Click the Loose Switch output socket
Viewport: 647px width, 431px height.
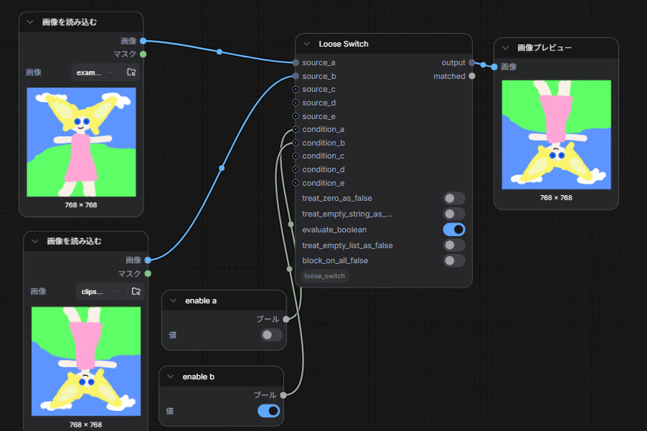(472, 62)
